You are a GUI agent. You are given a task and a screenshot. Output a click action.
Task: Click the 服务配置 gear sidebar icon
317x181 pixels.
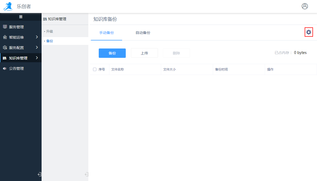[5, 47]
